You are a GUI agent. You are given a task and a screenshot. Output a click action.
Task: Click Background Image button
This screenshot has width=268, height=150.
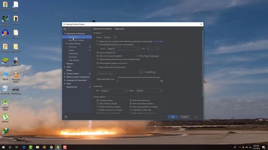tap(106, 73)
